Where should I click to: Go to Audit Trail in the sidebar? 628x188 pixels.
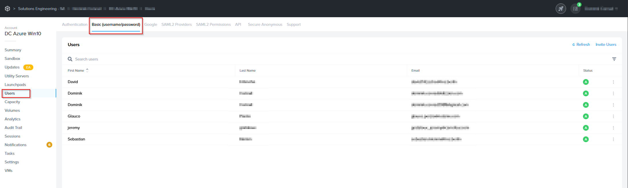point(13,128)
